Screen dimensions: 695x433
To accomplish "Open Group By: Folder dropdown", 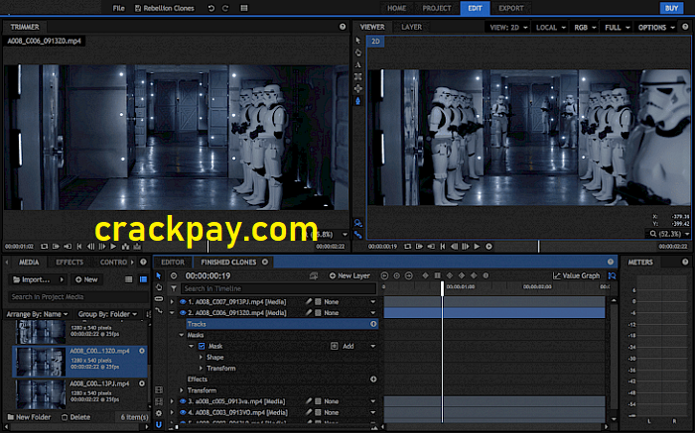I will (x=107, y=314).
